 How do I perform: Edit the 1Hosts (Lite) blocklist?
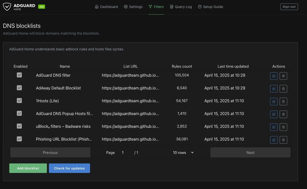[x=274, y=101]
